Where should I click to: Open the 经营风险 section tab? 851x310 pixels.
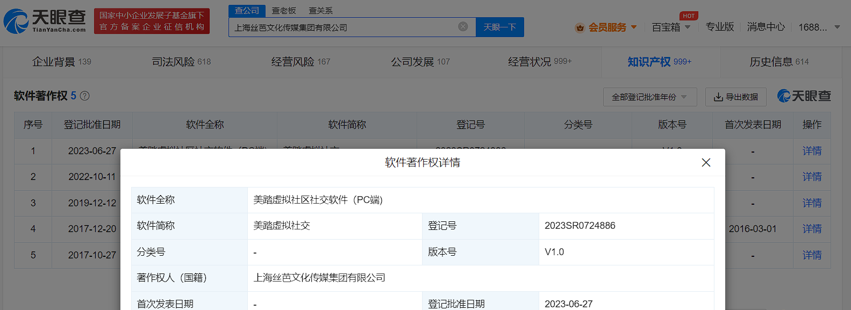(301, 62)
